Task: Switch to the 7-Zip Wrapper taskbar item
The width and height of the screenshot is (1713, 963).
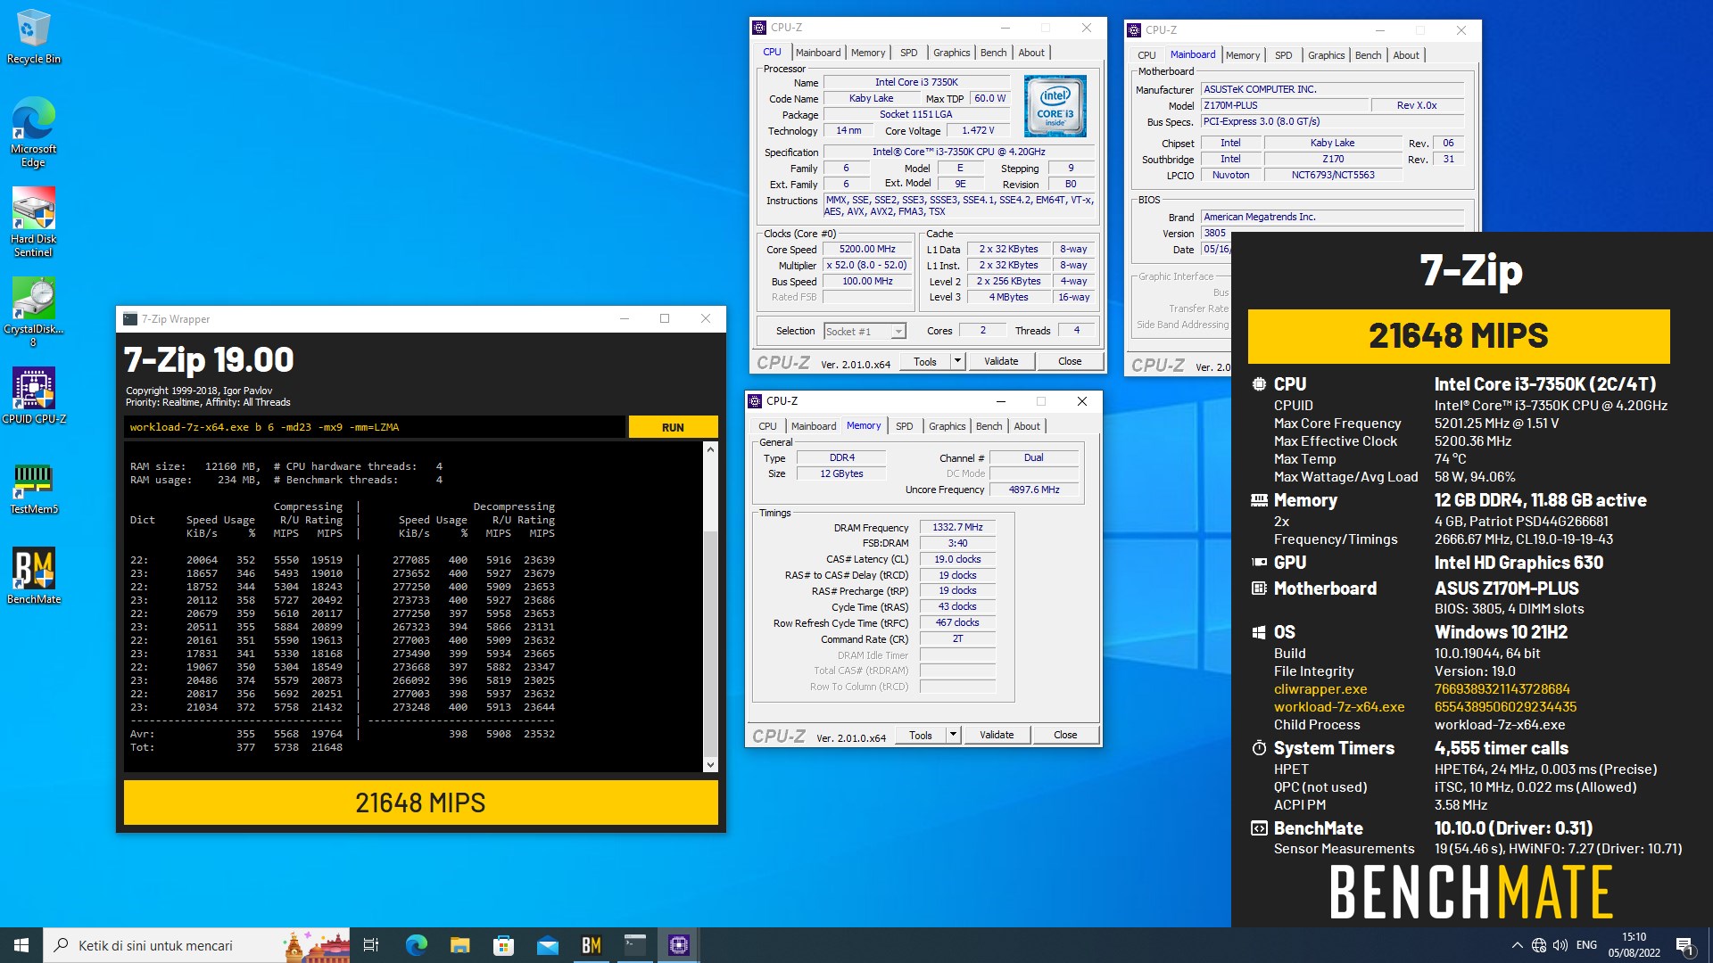Action: click(634, 945)
